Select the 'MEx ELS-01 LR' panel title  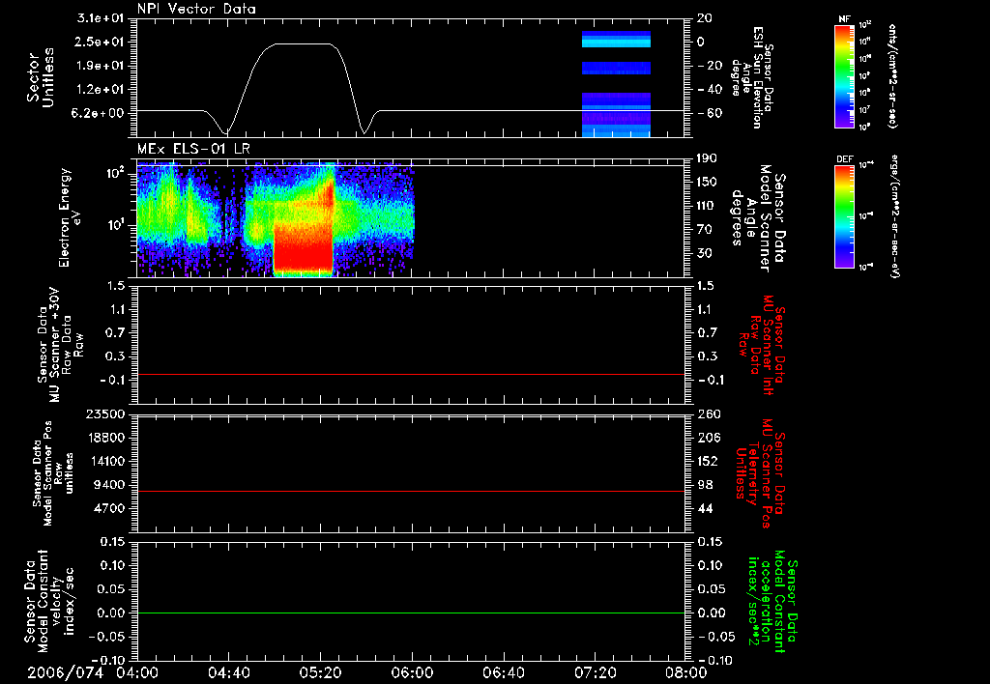coord(193,149)
